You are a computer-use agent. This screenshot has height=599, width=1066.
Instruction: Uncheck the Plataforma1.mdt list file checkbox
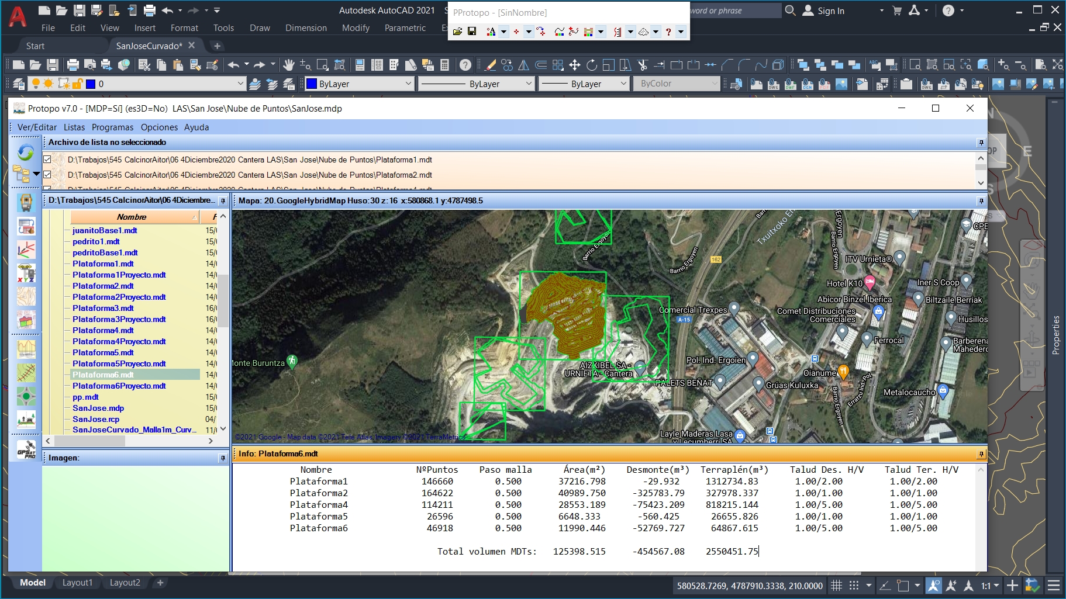[x=47, y=159]
